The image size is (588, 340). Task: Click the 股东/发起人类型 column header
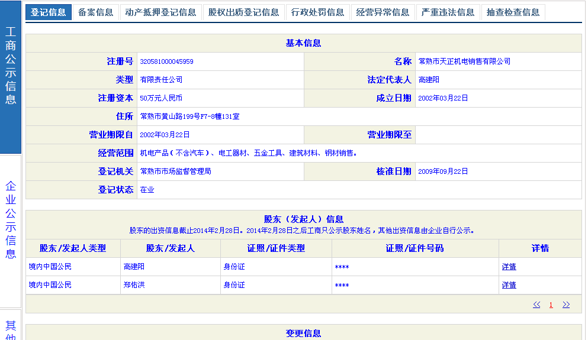coord(73,248)
